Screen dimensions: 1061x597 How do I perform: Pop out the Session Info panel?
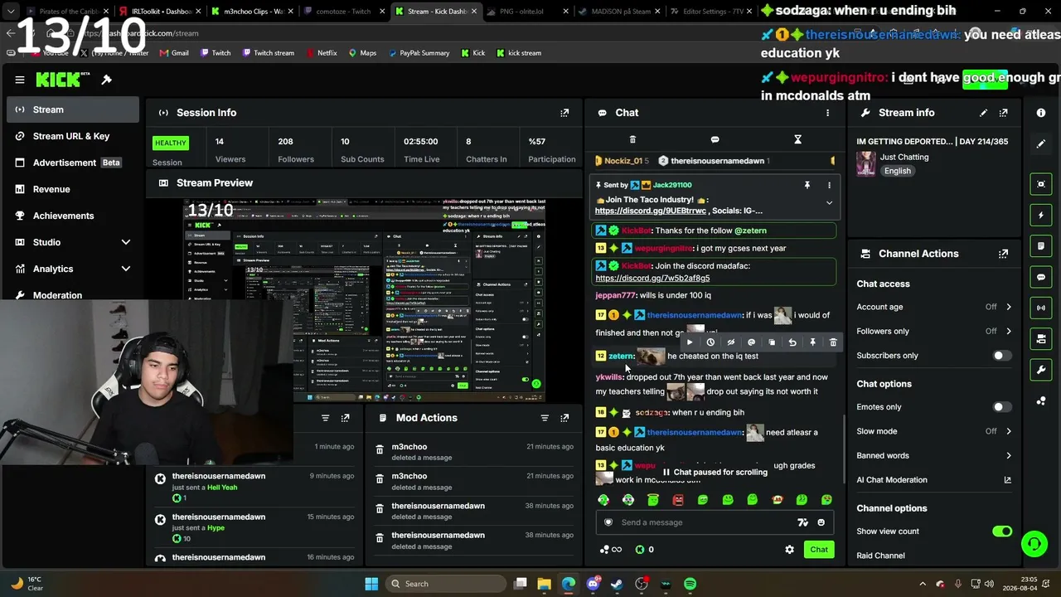(x=564, y=113)
